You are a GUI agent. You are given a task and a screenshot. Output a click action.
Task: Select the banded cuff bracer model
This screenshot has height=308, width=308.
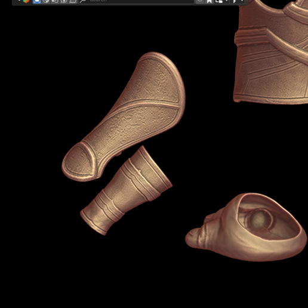(127, 191)
